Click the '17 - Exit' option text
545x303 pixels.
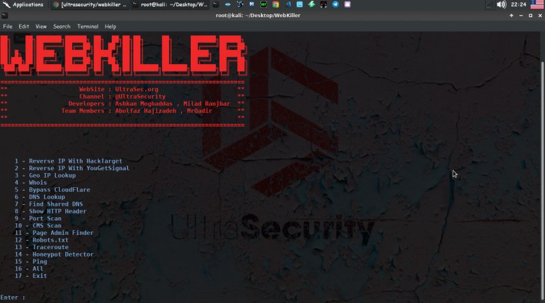pyautogui.click(x=31, y=276)
